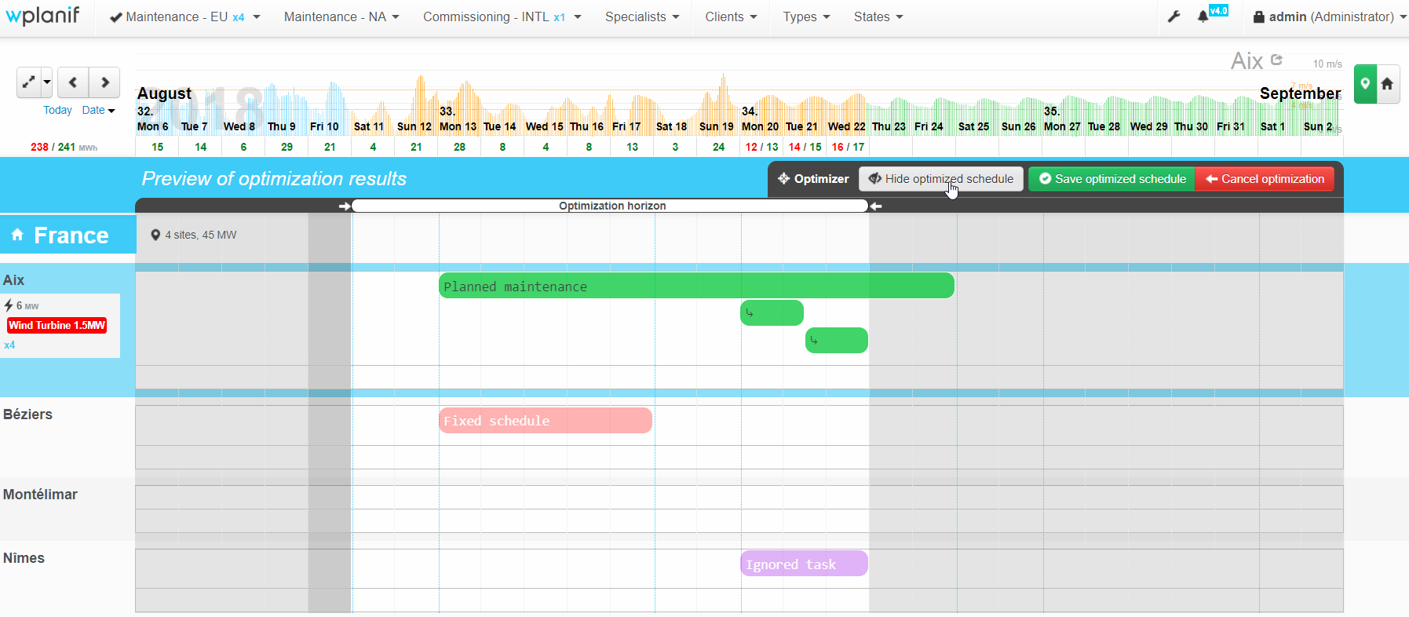
Task: Hide optimized schedule
Action: [x=940, y=179]
